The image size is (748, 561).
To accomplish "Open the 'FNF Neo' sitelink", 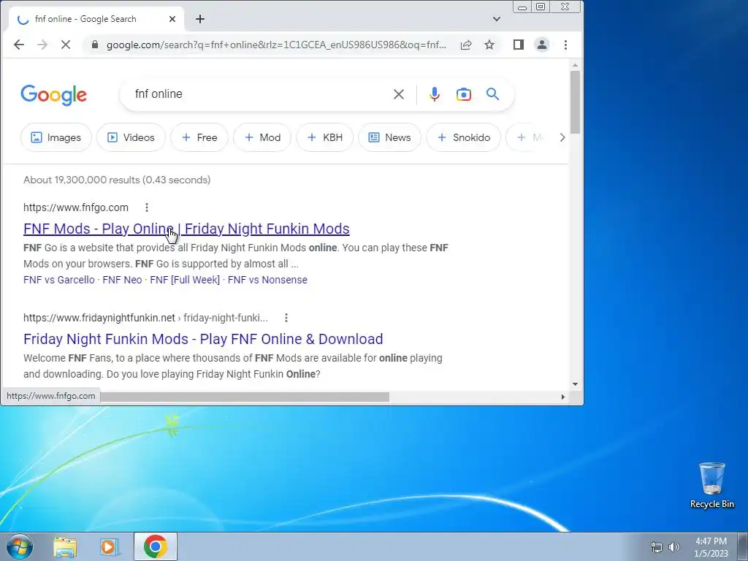I will (x=122, y=280).
